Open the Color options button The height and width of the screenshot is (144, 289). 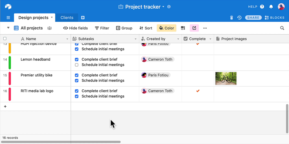point(167,28)
